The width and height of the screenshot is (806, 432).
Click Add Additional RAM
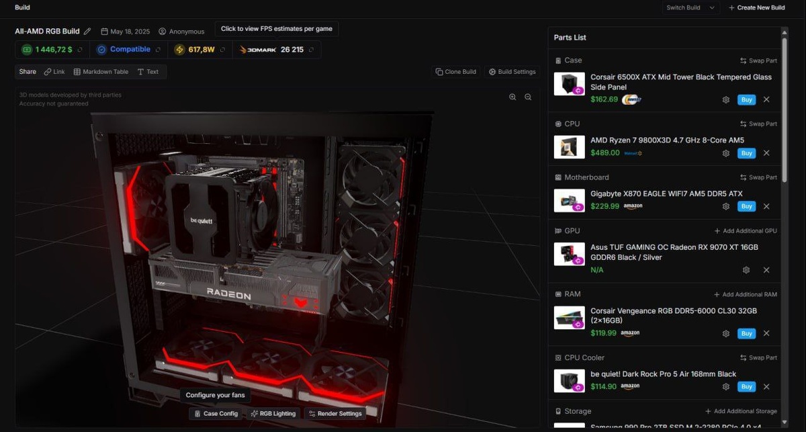click(746, 294)
